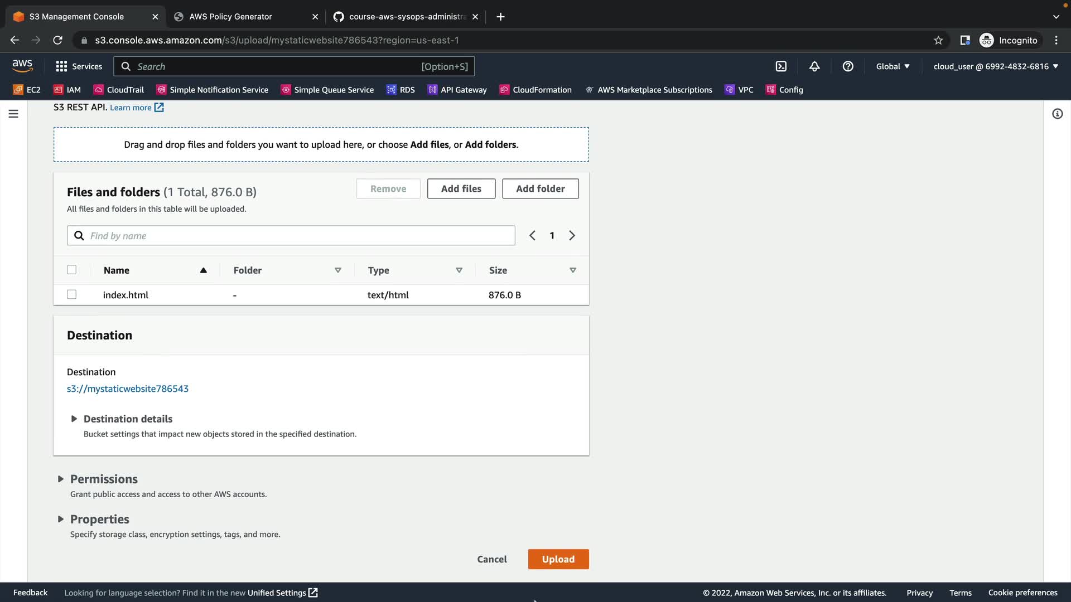Toggle the select-all checkbox in table header
The width and height of the screenshot is (1071, 602).
[71, 270]
